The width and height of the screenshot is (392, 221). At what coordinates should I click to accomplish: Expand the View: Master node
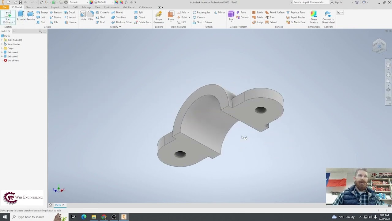coord(2,44)
